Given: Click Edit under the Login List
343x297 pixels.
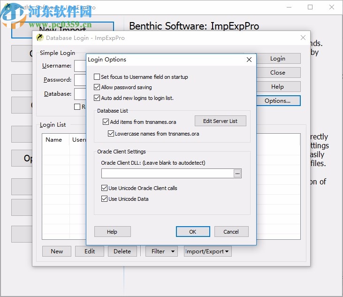Looking at the screenshot, I should click(x=90, y=251).
